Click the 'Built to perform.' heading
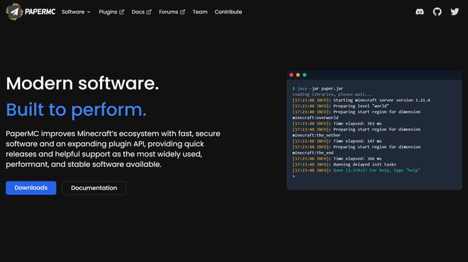468x262 pixels. (x=76, y=109)
